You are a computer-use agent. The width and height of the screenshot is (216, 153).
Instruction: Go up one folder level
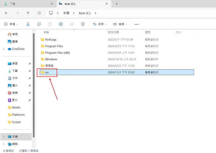click(28, 13)
